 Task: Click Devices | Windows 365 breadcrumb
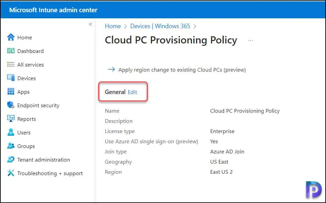tap(160, 26)
